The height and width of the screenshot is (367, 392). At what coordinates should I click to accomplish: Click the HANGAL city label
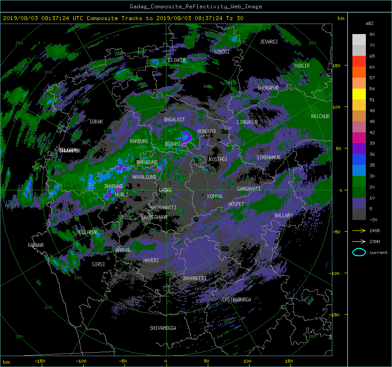click(123, 250)
